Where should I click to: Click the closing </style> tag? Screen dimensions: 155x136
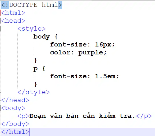point(33,92)
